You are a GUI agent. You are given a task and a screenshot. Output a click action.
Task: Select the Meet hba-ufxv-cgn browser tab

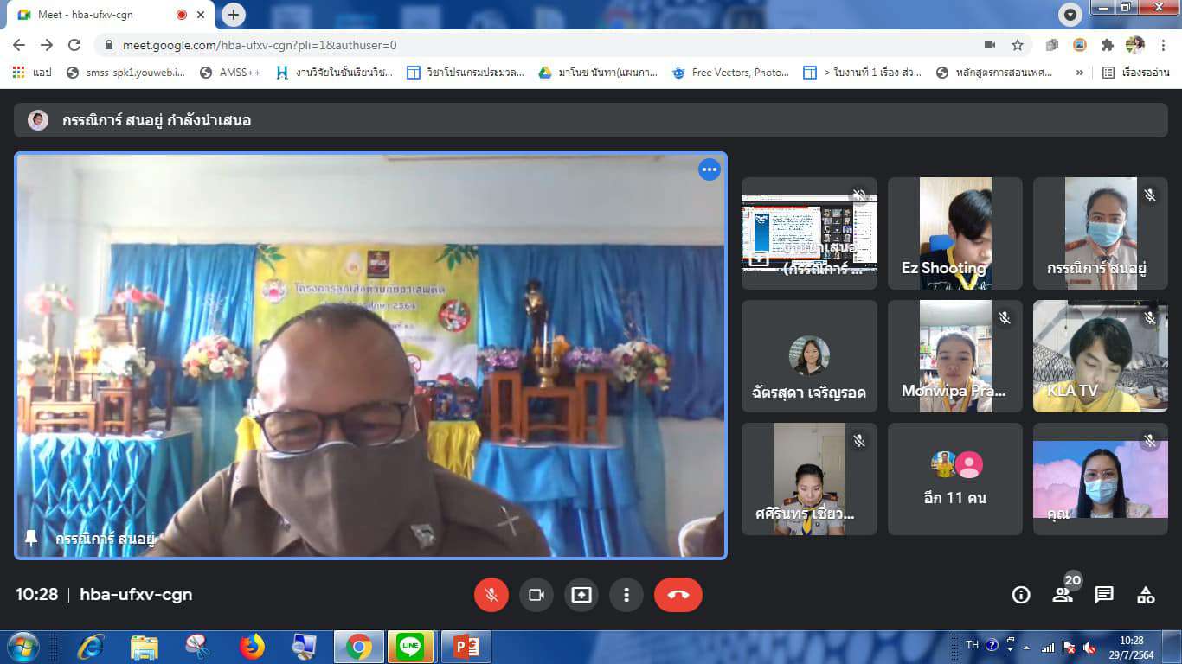click(104, 15)
